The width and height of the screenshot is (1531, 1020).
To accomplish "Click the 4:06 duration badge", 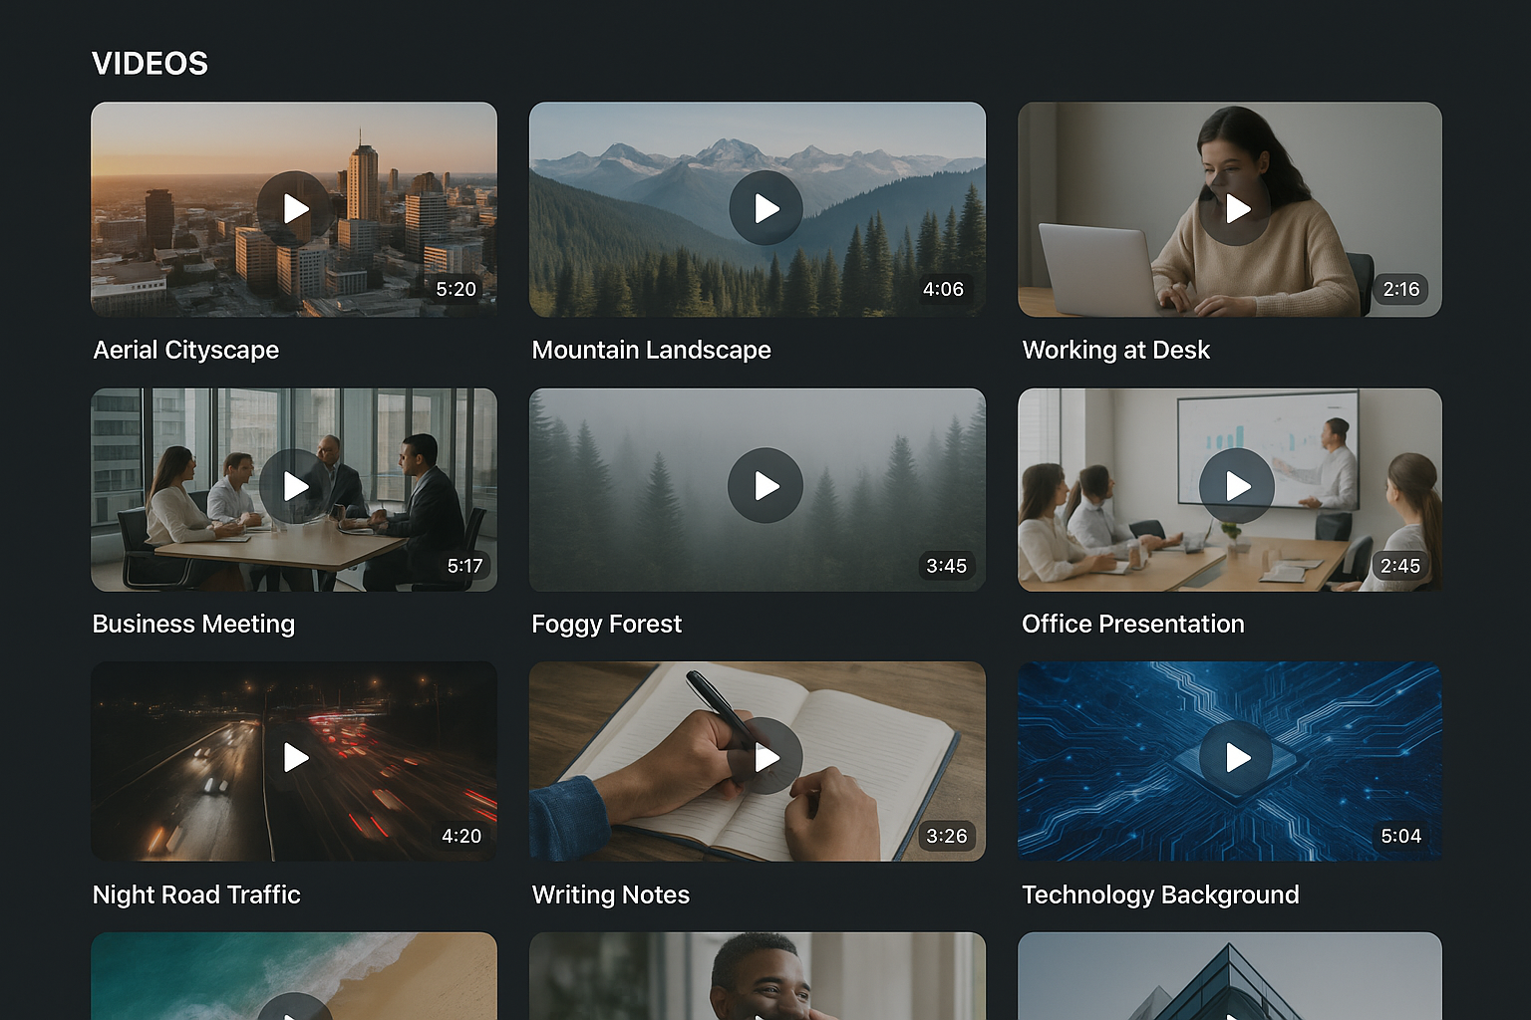I will tap(943, 289).
